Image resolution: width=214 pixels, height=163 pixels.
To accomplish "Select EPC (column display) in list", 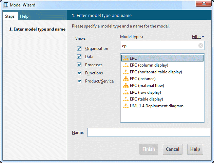I will tap(162, 65).
